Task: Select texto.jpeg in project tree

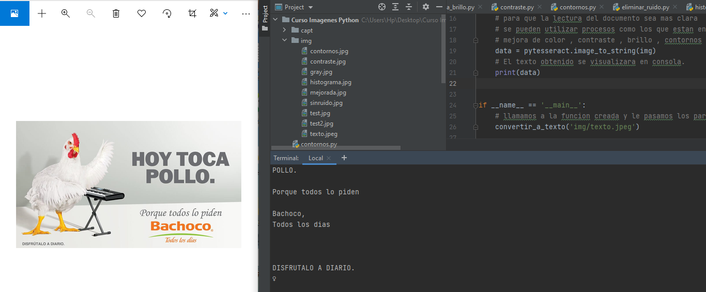Action: [324, 134]
